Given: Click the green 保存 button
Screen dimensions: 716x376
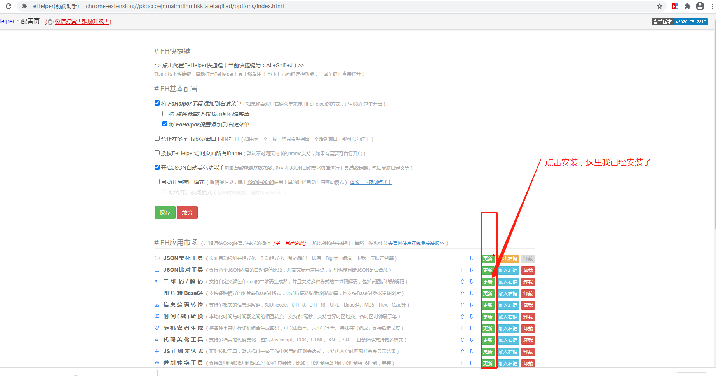Looking at the screenshot, I should click(165, 213).
